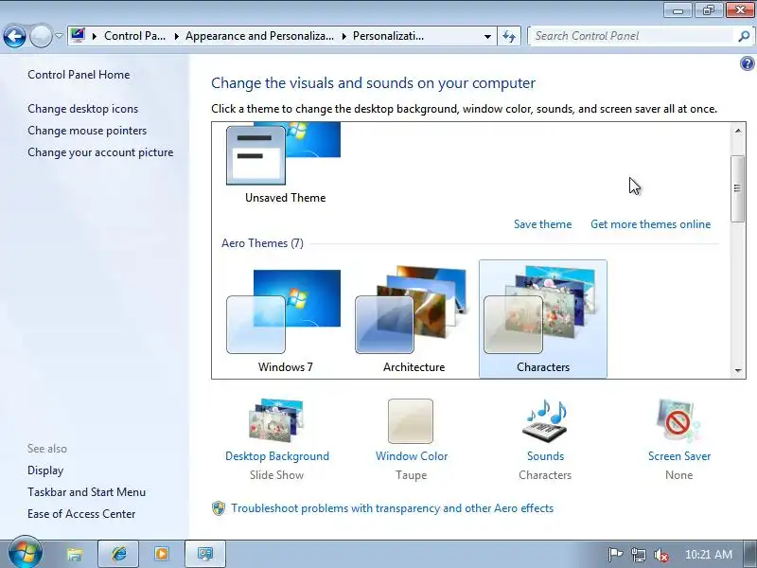This screenshot has height=568, width=757.
Task: Click the Refresh button beside address bar
Action: 509,36
